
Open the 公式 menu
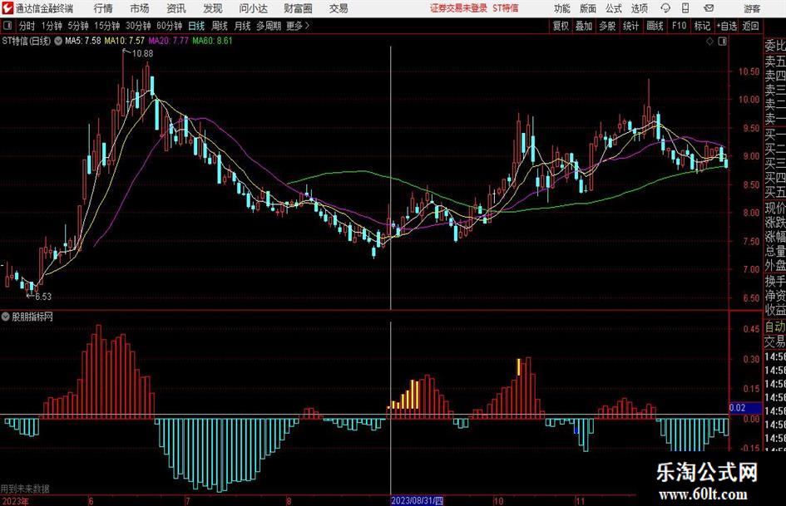point(614,8)
